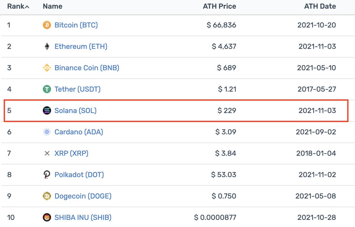
Task: Click the Binance Coin logo icon
Action: click(47, 68)
